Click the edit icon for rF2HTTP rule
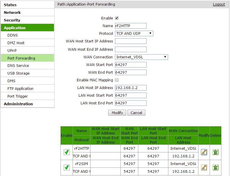The image size is (230, 176). coord(204,152)
